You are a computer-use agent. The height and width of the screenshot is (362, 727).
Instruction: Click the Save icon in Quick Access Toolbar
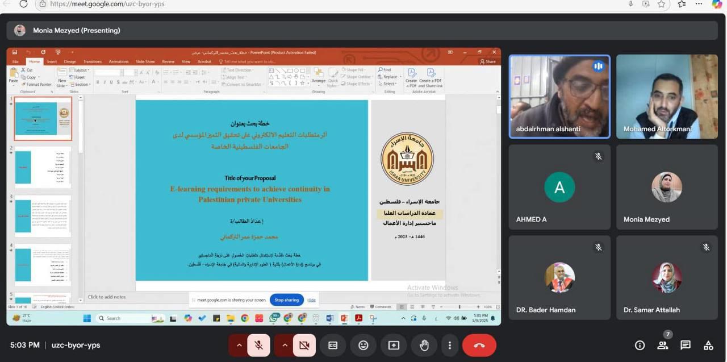tap(16, 52)
